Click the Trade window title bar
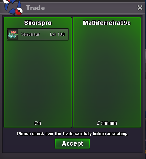Image resolution: width=146 pixels, height=159 pixels. (x=72, y=8)
